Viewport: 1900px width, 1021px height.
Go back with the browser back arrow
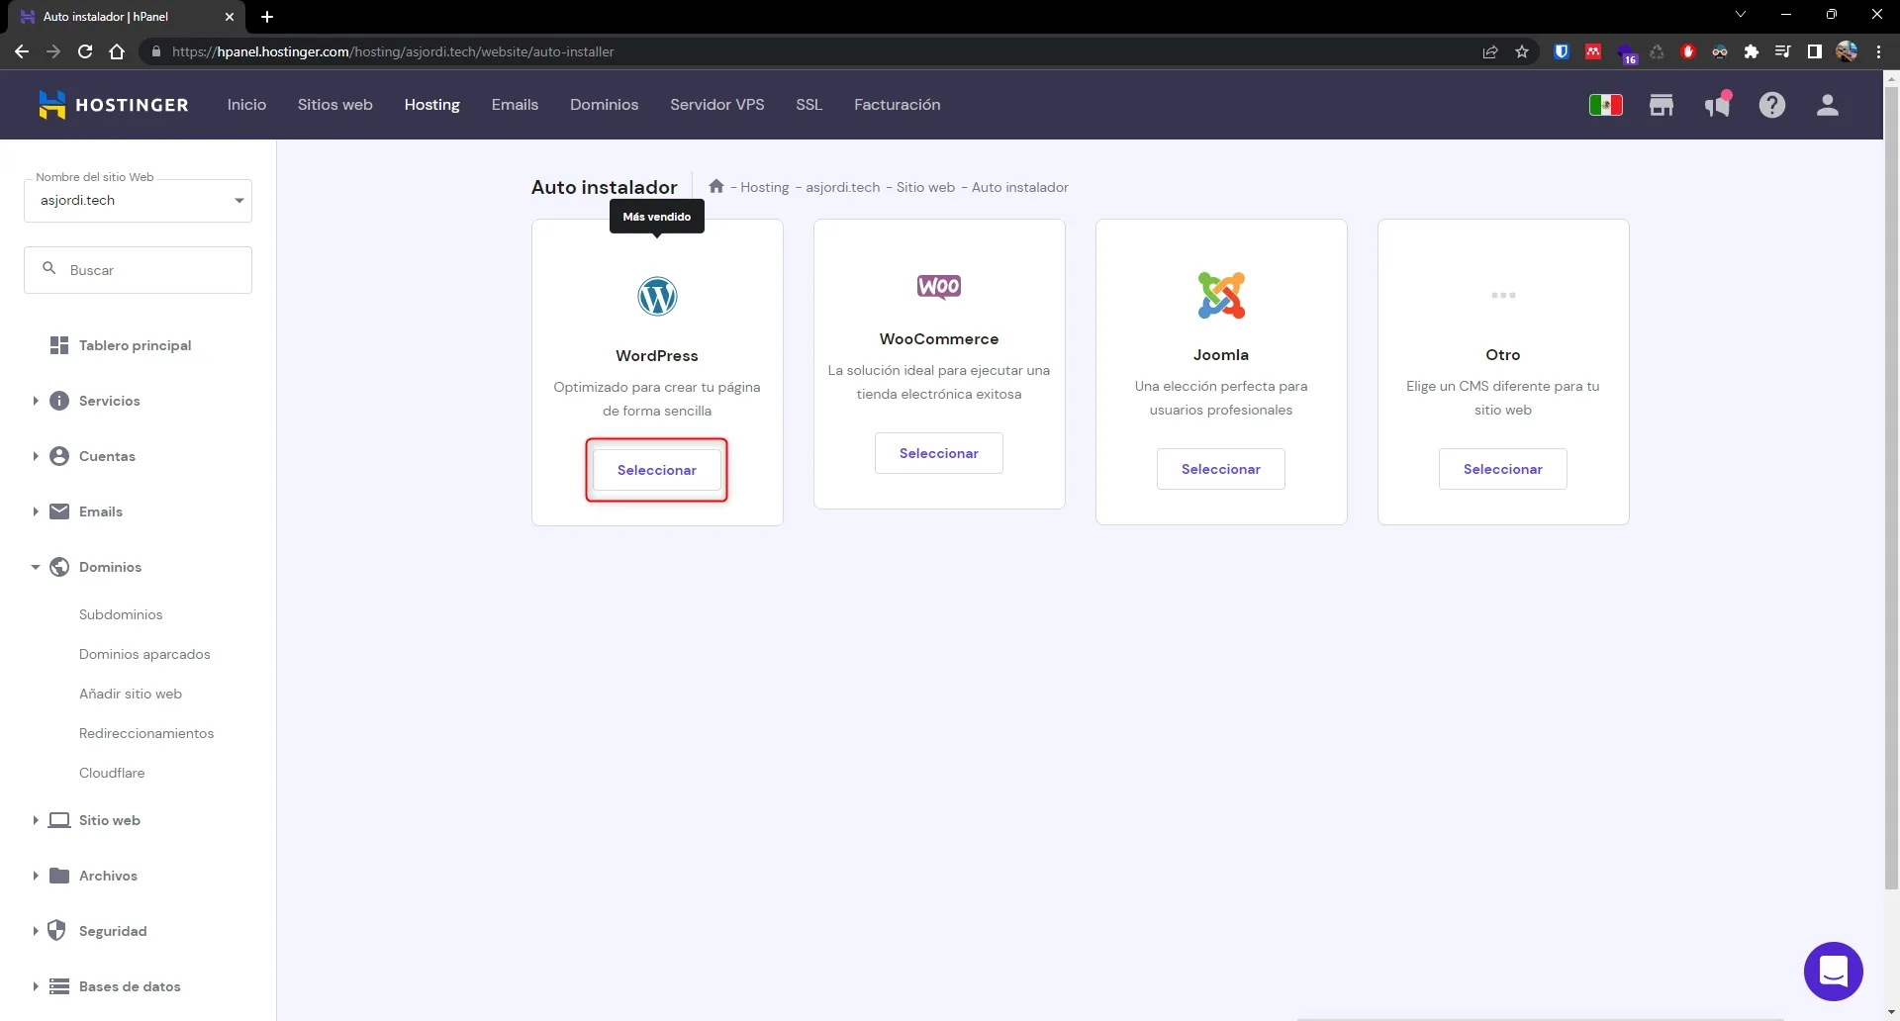click(x=22, y=51)
